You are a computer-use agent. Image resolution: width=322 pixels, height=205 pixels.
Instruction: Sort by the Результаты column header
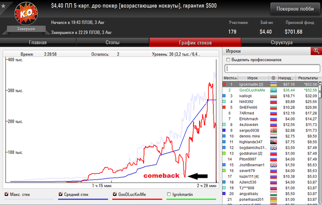[308, 78]
